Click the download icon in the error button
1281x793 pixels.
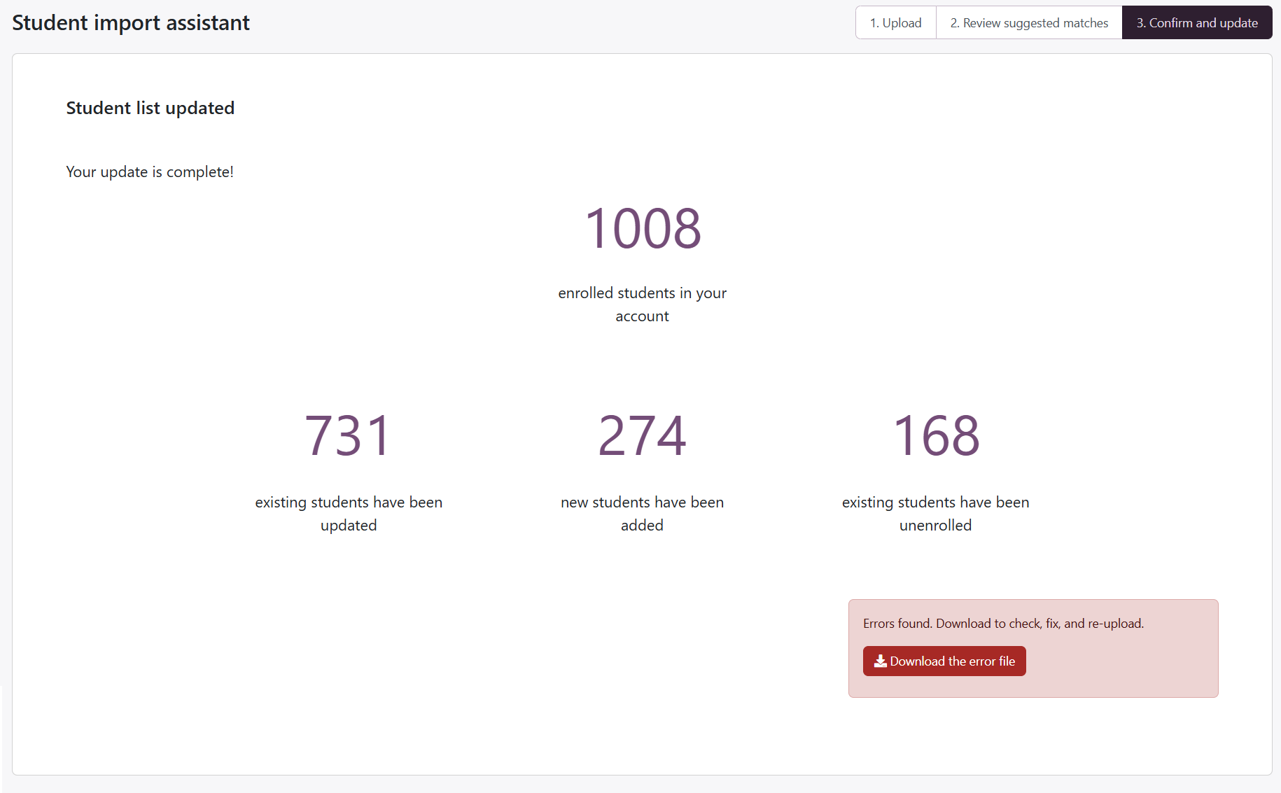click(880, 661)
